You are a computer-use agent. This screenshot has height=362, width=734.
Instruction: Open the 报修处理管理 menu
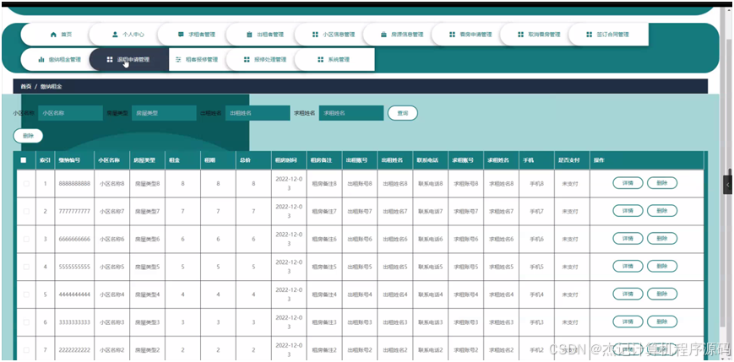point(264,60)
